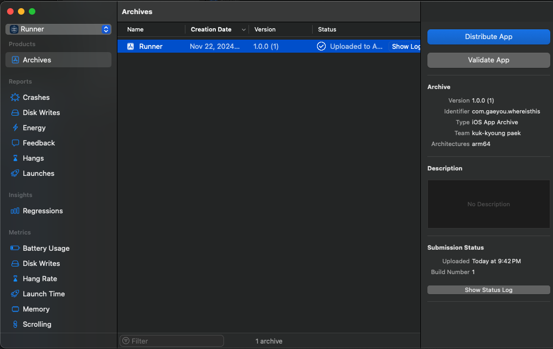Open the Runner product dropdown
Screen dimensions: 553x349
[x=59, y=29]
